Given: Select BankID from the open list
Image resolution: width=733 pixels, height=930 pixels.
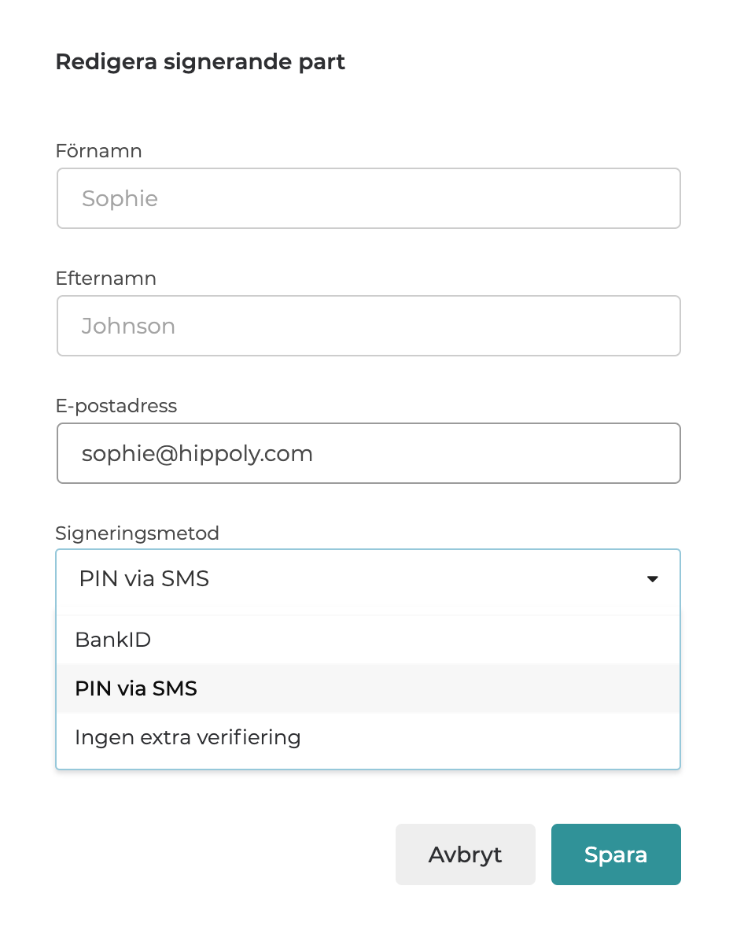Looking at the screenshot, I should tap(367, 640).
